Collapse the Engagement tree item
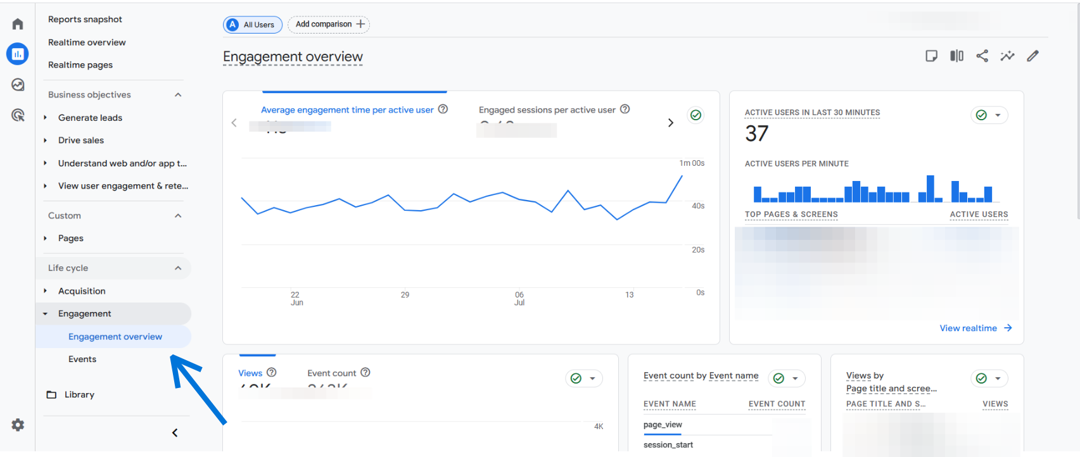The image size is (1080, 457). (46, 314)
